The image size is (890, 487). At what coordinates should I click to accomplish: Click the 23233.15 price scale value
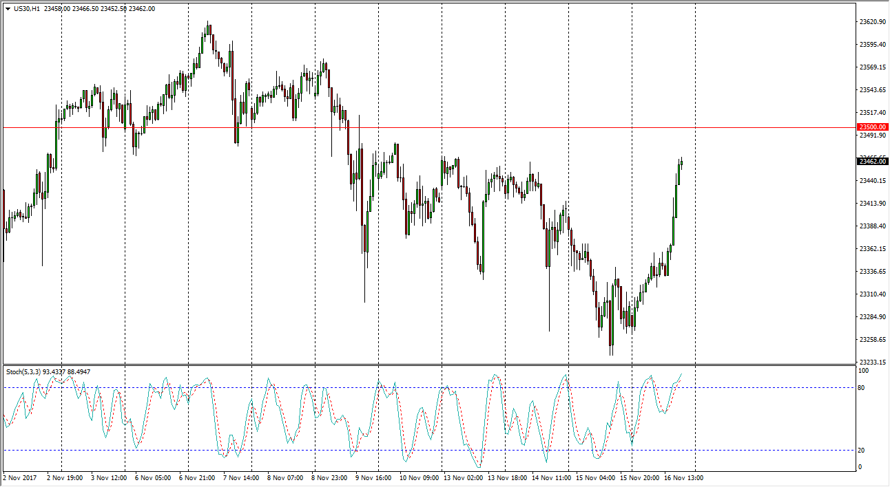coord(872,362)
